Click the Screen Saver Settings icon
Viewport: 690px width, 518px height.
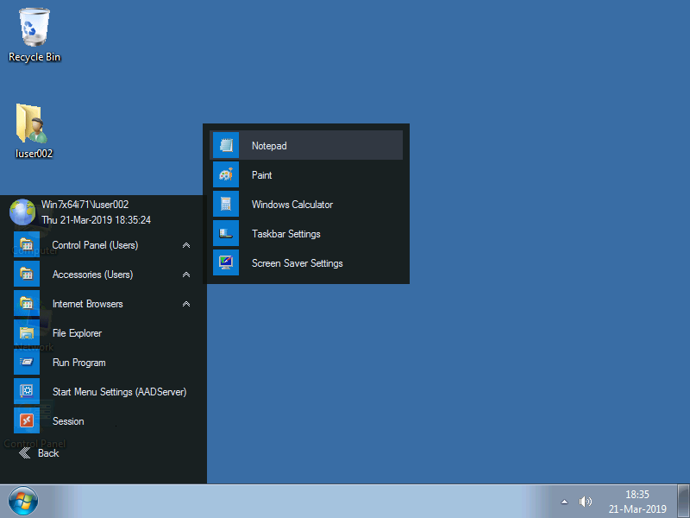(226, 263)
